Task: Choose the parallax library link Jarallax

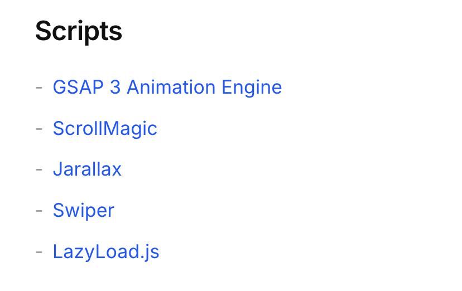Action: click(x=87, y=169)
